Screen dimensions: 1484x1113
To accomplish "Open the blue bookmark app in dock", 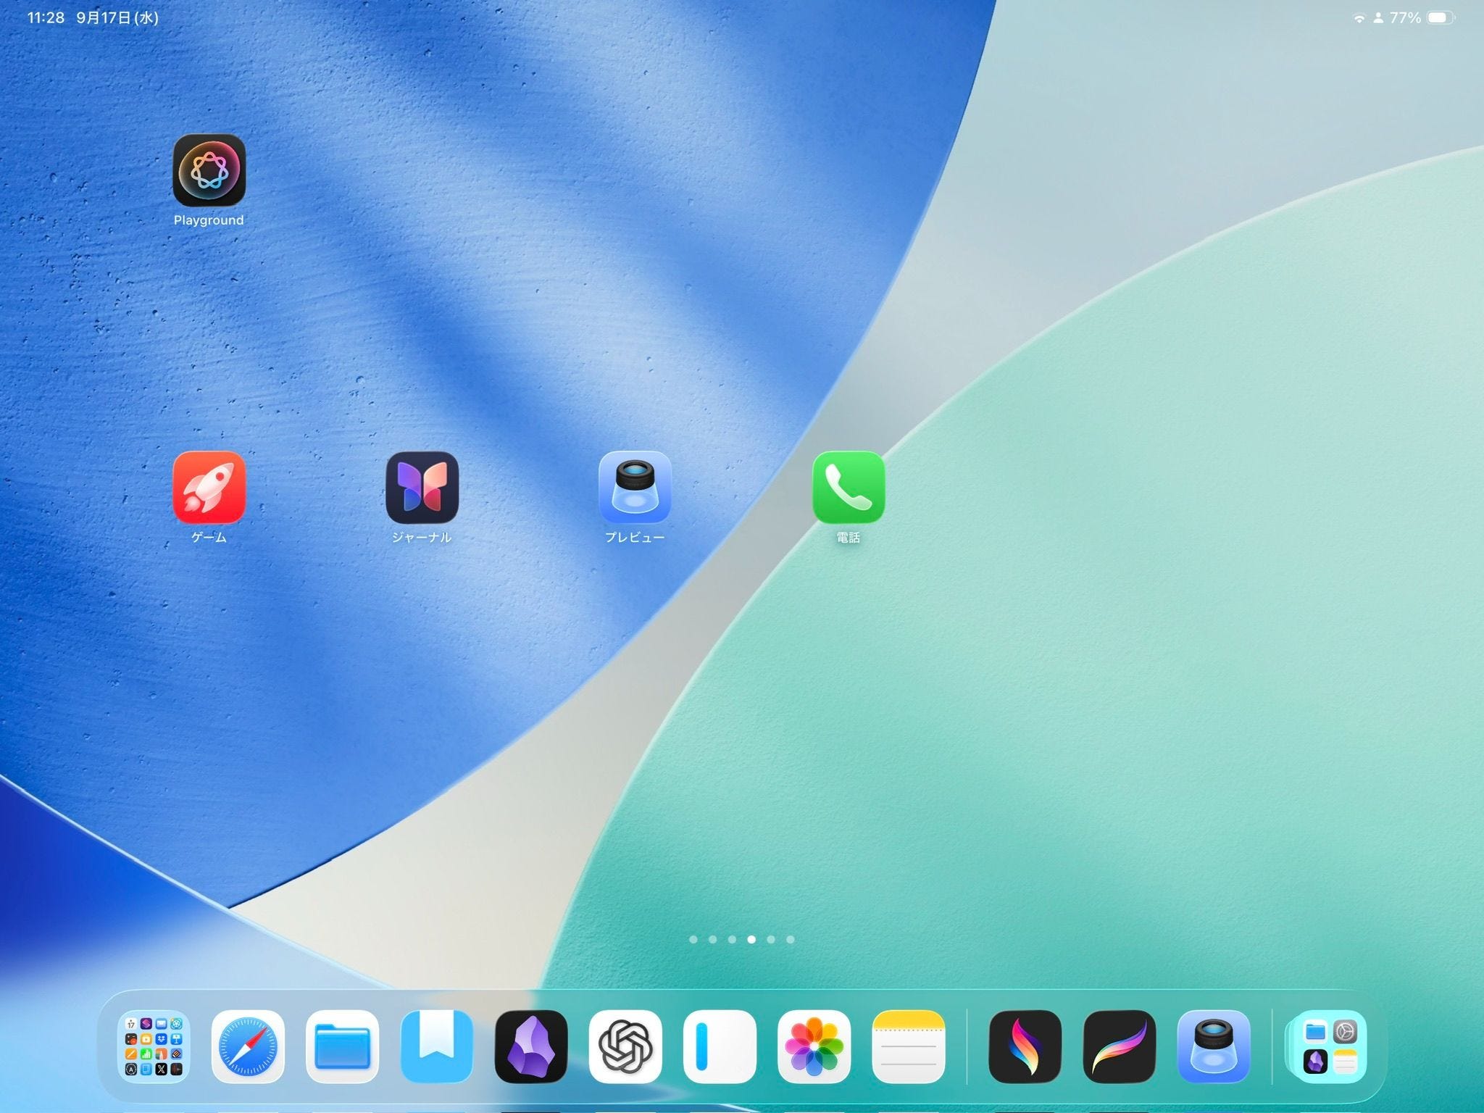I will coord(436,1046).
